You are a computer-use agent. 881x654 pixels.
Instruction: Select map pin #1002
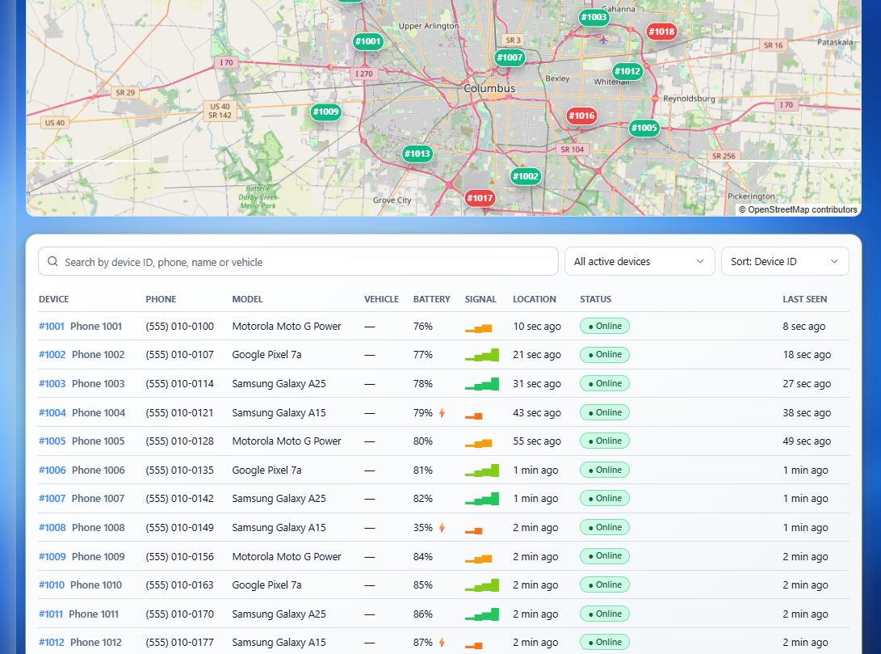[x=526, y=176]
